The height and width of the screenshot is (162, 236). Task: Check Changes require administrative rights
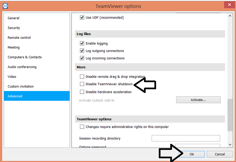click(x=82, y=127)
